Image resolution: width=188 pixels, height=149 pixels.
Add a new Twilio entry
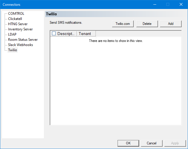(171, 24)
